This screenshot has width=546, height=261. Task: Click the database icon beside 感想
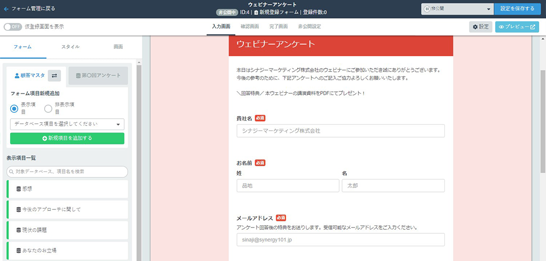19,189
